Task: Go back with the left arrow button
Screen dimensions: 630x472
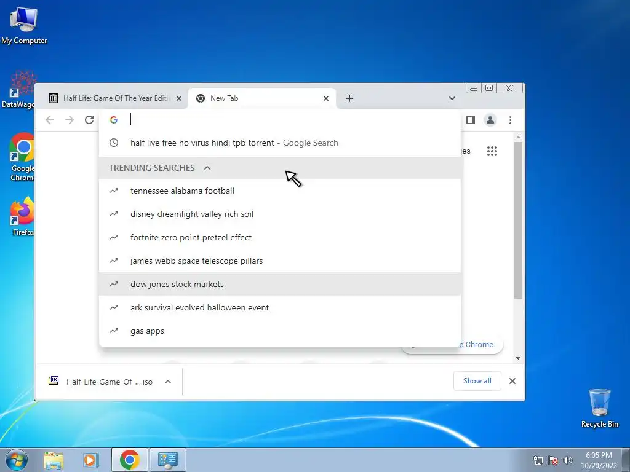Action: point(50,120)
